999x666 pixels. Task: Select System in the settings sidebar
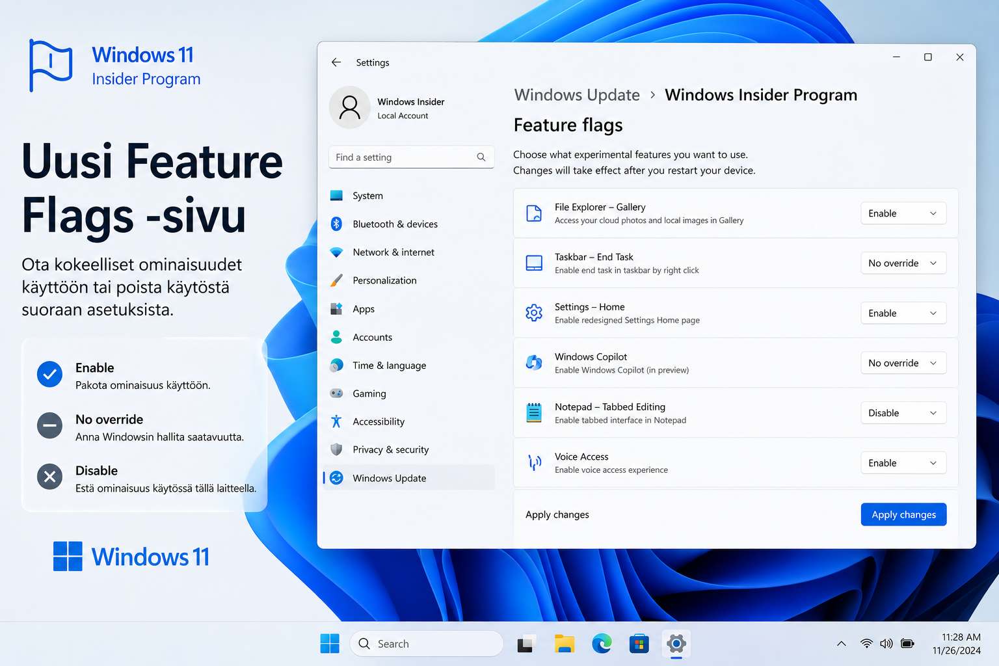click(409, 196)
